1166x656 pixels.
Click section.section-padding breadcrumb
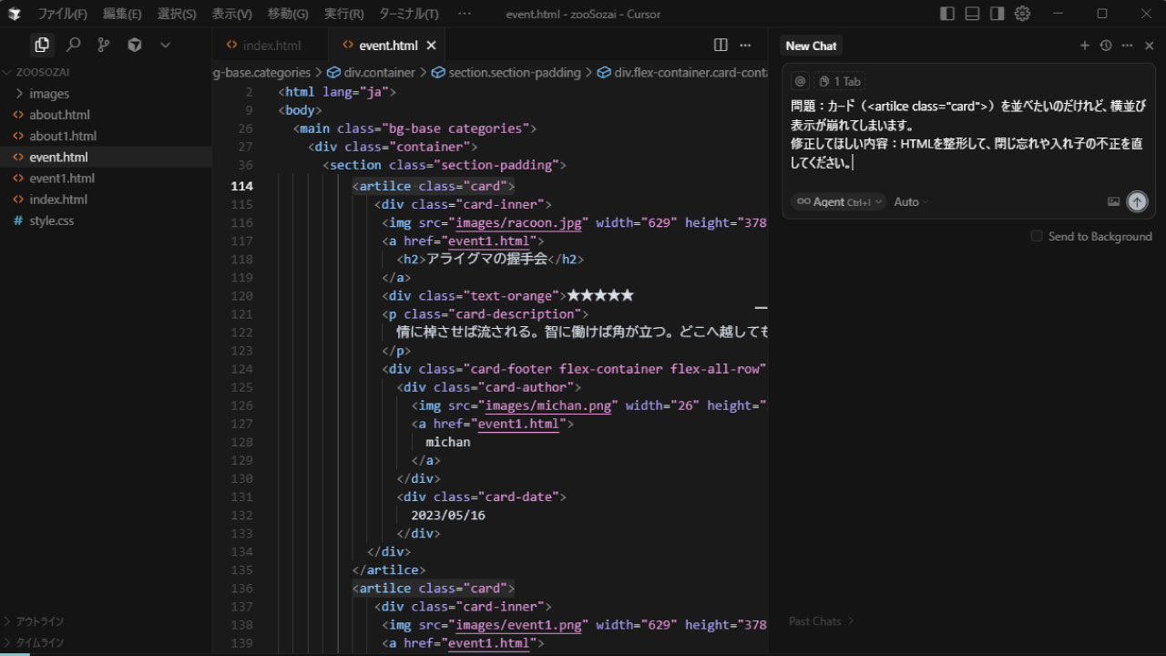coord(506,72)
